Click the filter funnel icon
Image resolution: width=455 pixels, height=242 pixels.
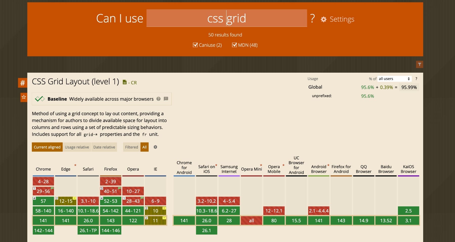419,64
